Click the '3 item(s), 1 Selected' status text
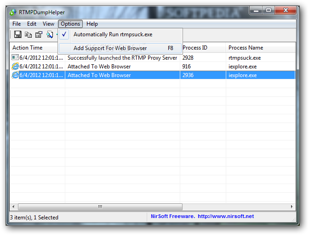 coord(34,218)
